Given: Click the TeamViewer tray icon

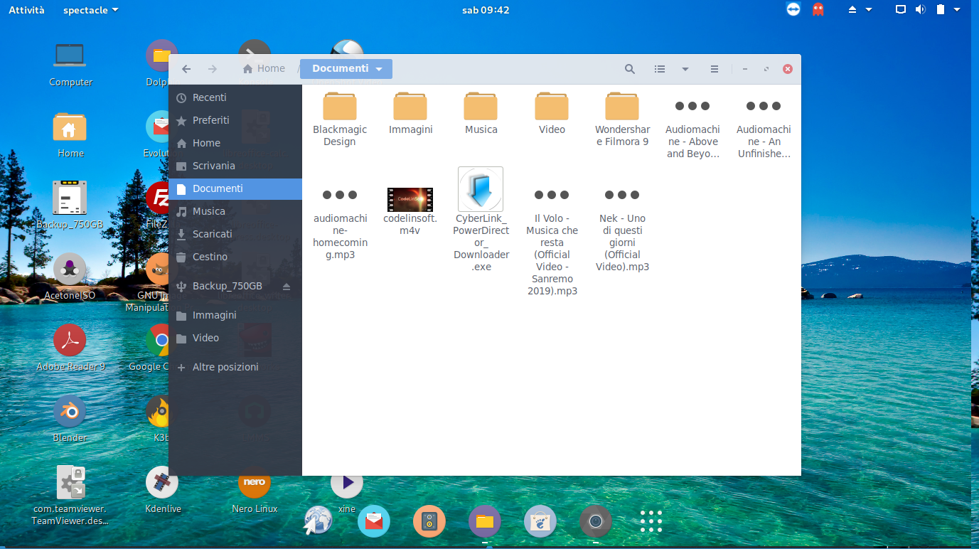Looking at the screenshot, I should [x=793, y=9].
